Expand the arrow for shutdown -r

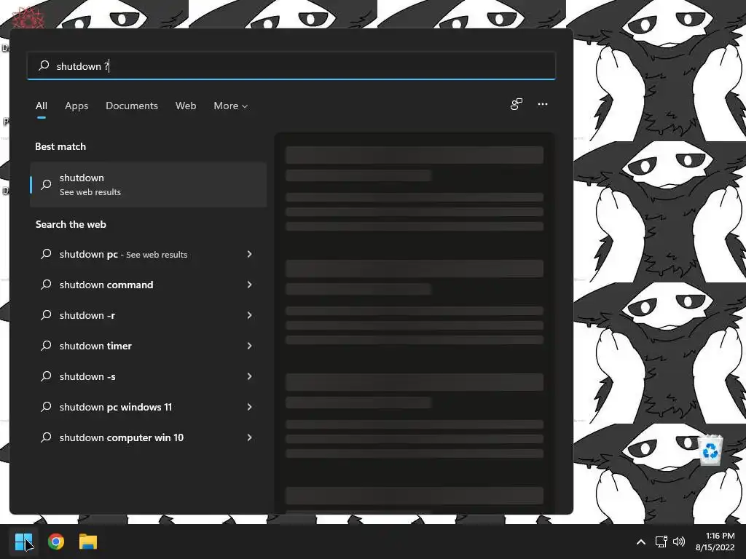point(249,315)
